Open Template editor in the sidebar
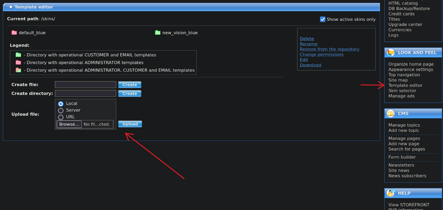The height and width of the screenshot is (210, 443). [x=405, y=86]
